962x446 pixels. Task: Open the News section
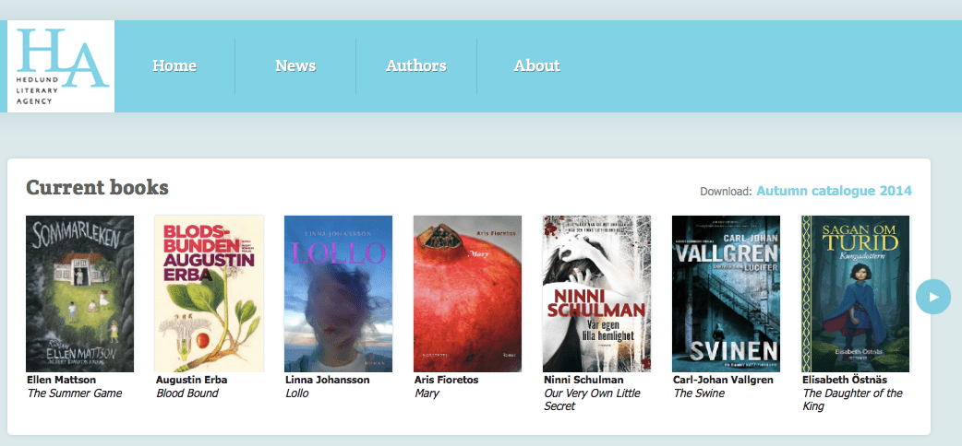(x=295, y=65)
